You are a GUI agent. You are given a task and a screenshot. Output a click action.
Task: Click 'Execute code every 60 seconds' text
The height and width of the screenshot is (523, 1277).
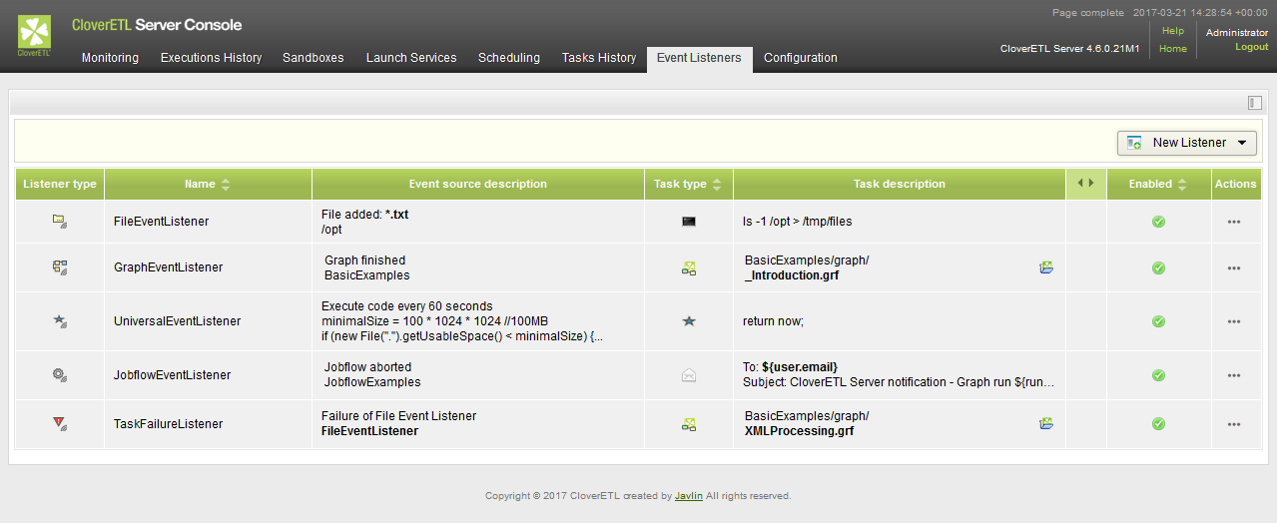click(407, 306)
